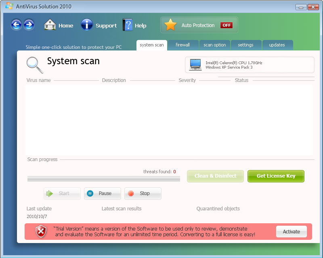Click the Get License Key button
This screenshot has width=323, height=258.
click(276, 176)
